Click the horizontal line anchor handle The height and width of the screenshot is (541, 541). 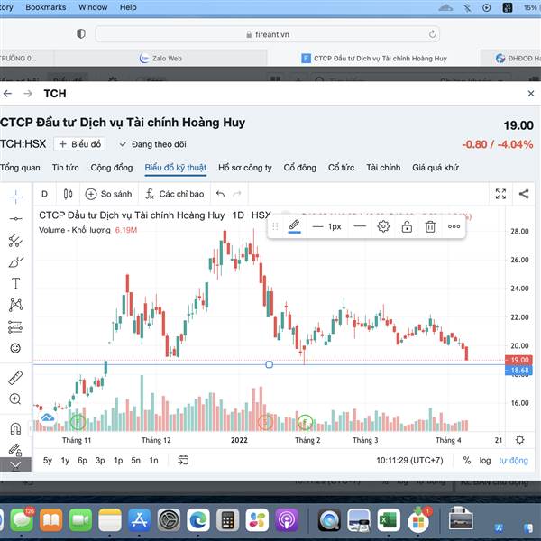click(270, 364)
